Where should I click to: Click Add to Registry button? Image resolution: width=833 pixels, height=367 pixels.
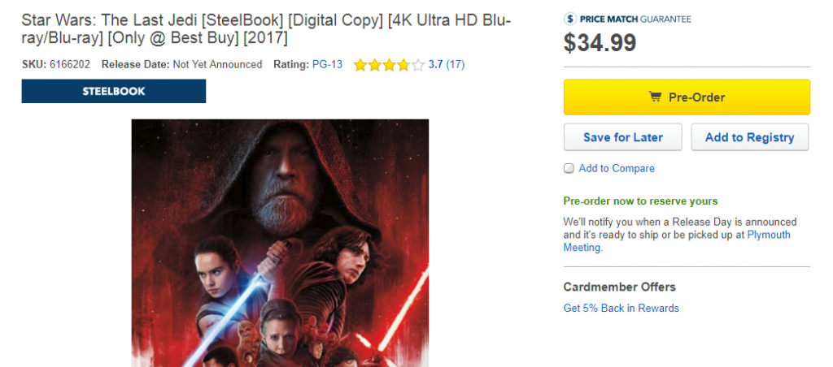(749, 137)
